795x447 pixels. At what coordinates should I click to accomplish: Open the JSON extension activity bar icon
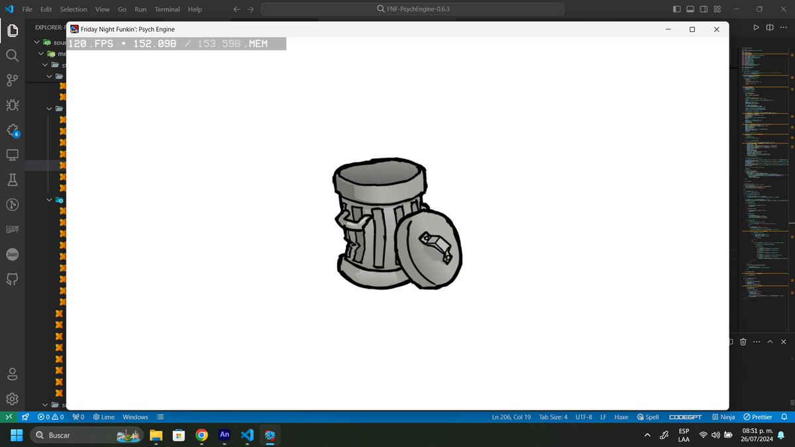12,254
